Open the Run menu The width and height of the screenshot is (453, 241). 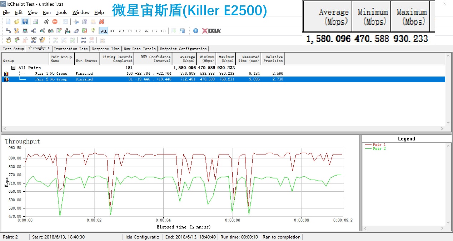(47, 12)
